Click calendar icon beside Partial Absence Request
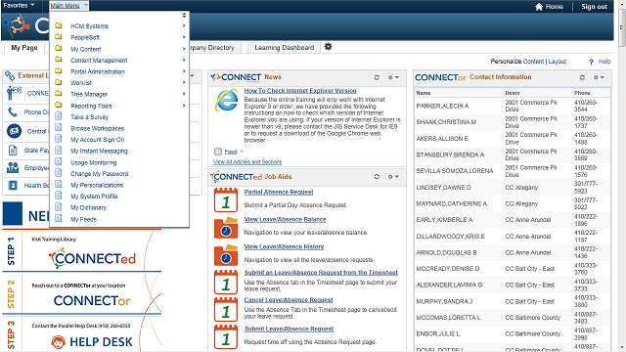 [x=226, y=199]
